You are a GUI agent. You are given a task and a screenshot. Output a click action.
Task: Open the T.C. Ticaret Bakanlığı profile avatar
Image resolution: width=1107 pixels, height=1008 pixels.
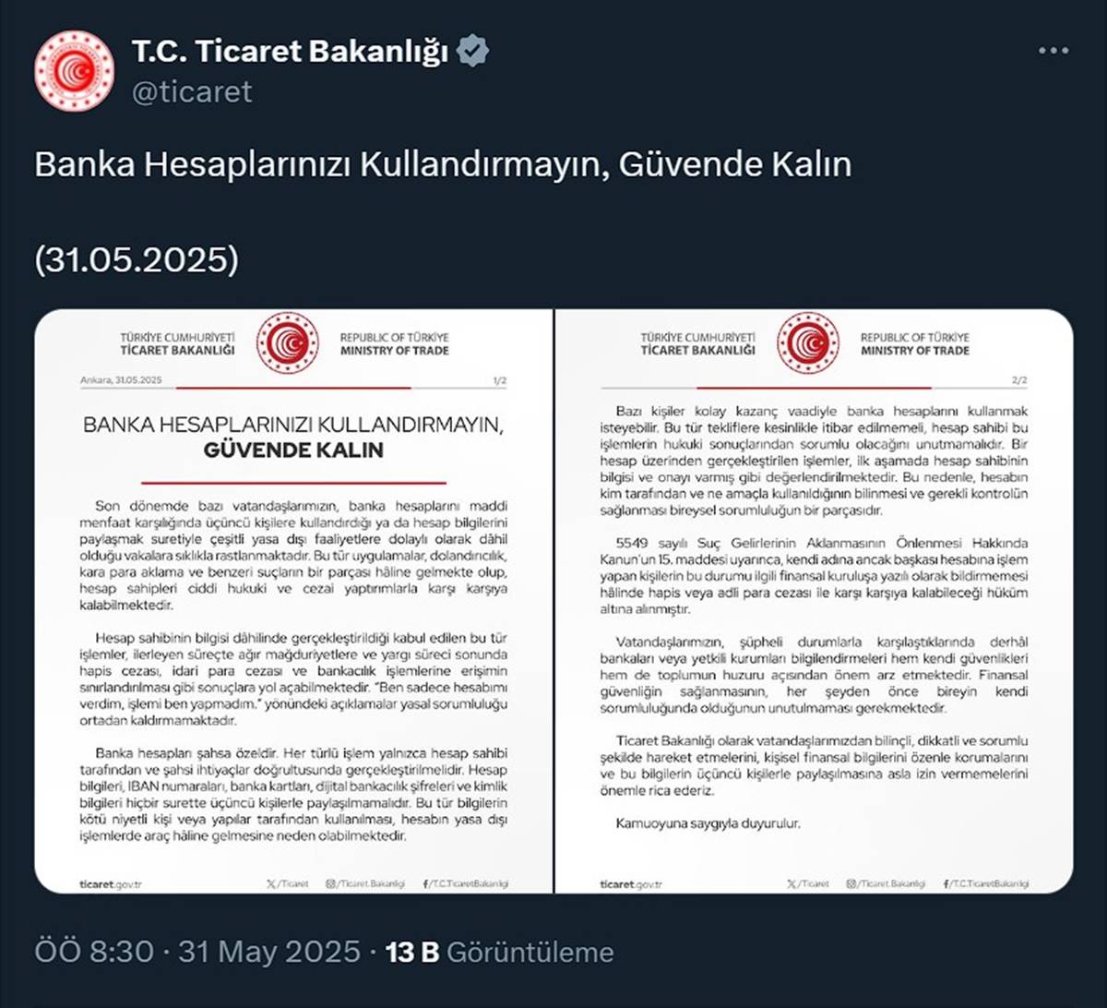[x=74, y=66]
